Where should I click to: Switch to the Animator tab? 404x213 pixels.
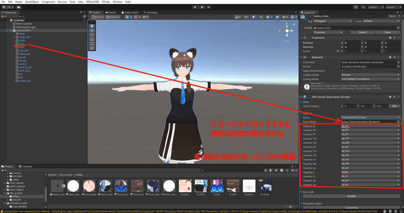(x=150, y=12)
